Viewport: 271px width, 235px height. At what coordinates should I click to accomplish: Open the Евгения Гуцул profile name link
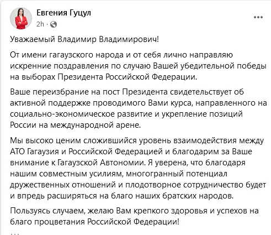pos(63,13)
